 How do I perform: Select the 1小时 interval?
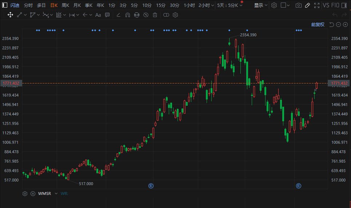click(x=189, y=5)
